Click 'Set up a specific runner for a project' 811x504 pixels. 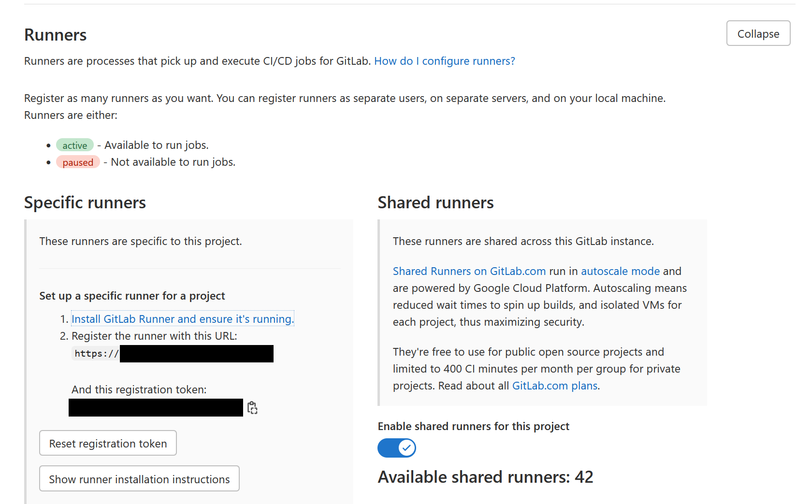132,296
